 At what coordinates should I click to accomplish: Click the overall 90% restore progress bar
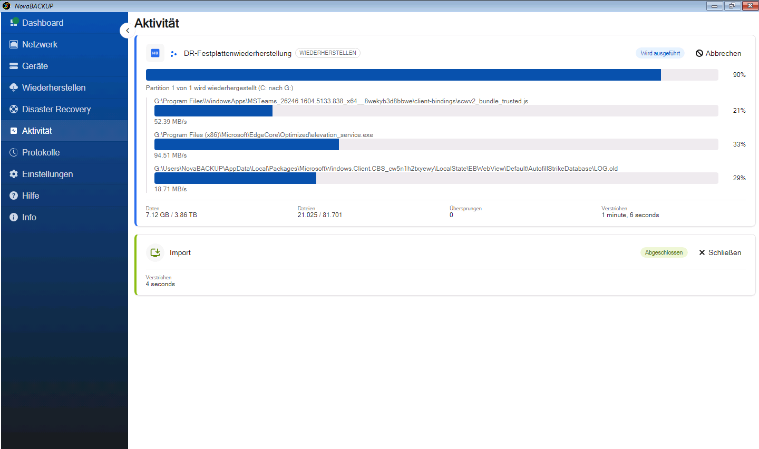(x=432, y=75)
